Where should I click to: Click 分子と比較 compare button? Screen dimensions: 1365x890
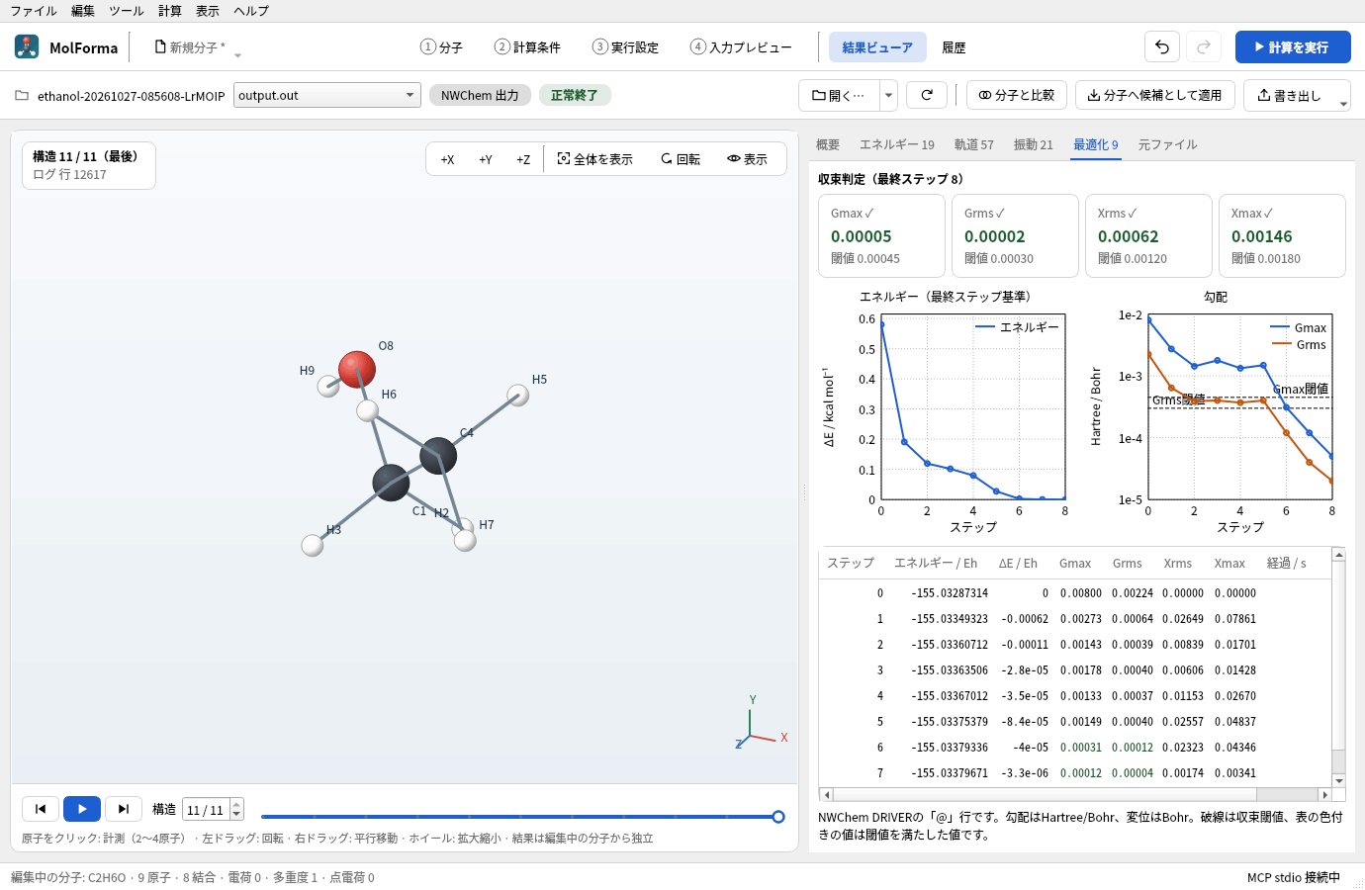1017,95
